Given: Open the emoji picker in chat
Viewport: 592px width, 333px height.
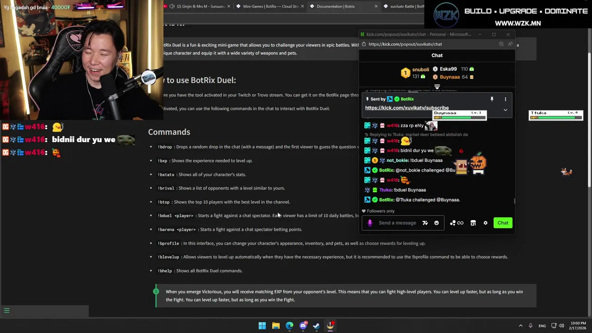Looking at the screenshot, I should tap(436, 223).
